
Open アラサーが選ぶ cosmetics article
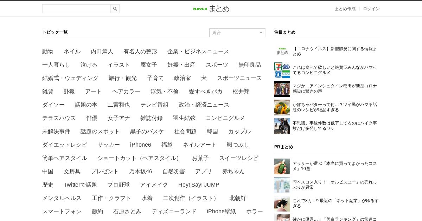tap(334, 166)
